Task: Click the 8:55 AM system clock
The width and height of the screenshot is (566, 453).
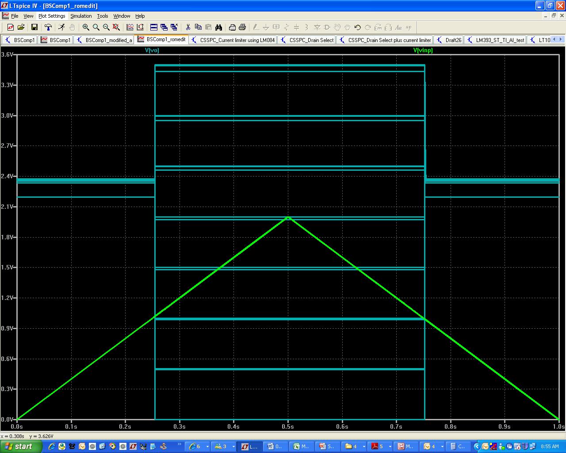Action: tap(550, 447)
